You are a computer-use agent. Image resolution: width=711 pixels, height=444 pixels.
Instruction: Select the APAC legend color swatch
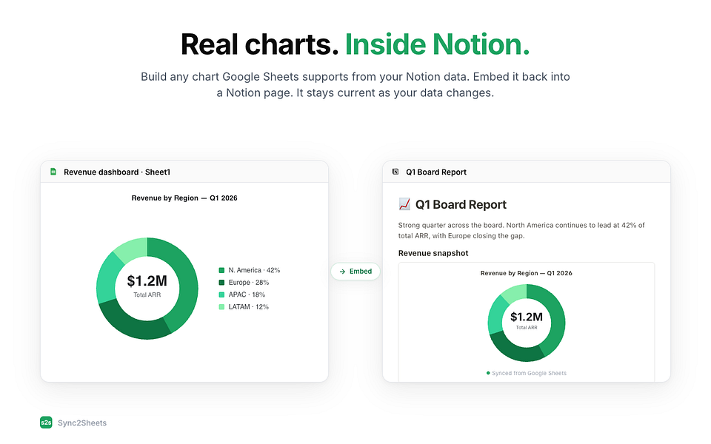click(x=221, y=295)
